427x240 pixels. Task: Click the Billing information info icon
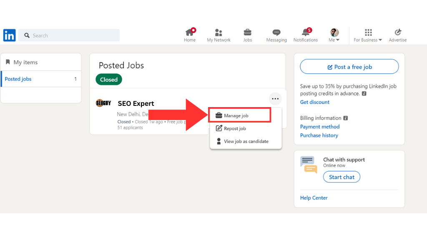coord(346,118)
